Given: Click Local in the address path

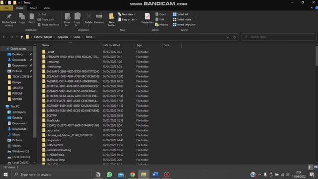Looking at the screenshot, I should coord(77,37).
